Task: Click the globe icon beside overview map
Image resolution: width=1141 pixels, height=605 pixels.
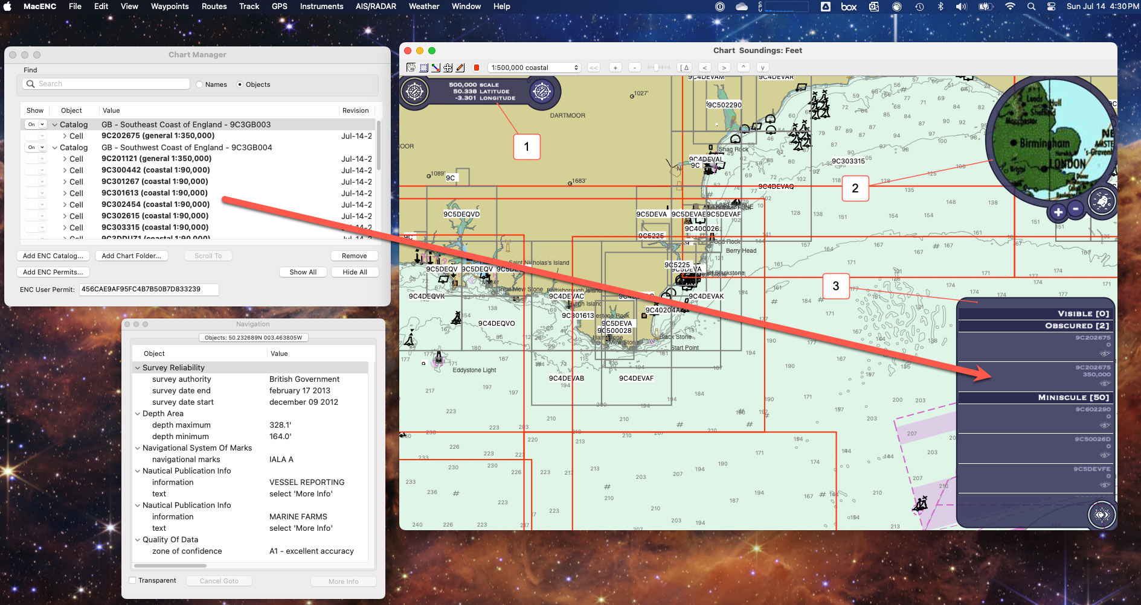Action: 1102,201
